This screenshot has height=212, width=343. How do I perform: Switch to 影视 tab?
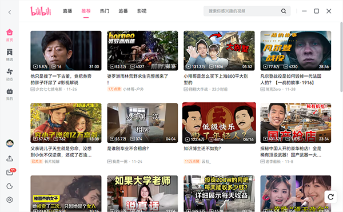click(142, 11)
